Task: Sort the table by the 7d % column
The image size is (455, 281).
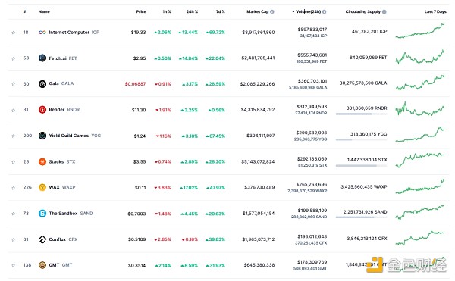Action: tap(221, 11)
